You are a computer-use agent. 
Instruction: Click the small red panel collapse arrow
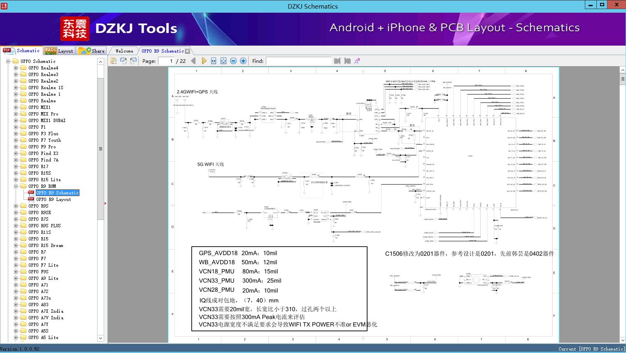[x=105, y=203]
